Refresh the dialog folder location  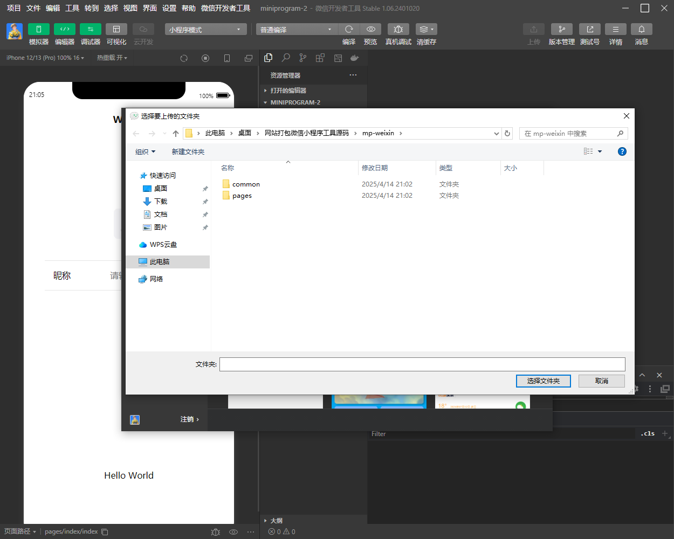tap(507, 133)
